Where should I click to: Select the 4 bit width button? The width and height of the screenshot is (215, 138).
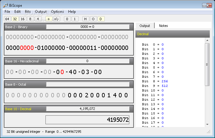(38, 19)
